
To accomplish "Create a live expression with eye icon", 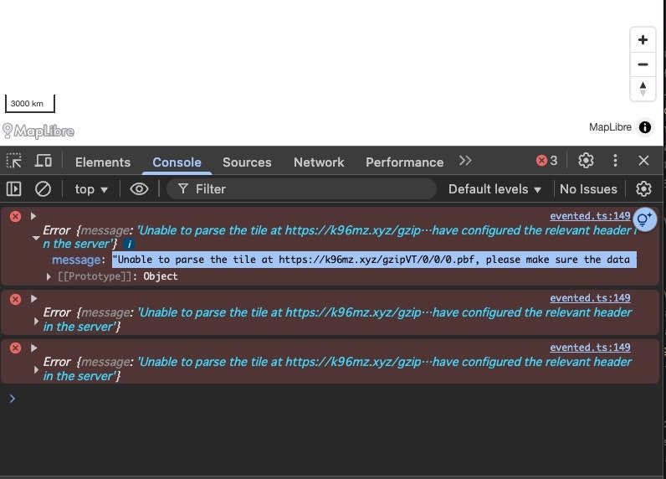I will pos(139,188).
